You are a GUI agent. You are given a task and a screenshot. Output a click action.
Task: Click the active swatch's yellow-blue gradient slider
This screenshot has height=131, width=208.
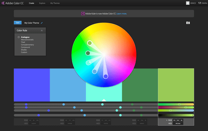click(176, 110)
